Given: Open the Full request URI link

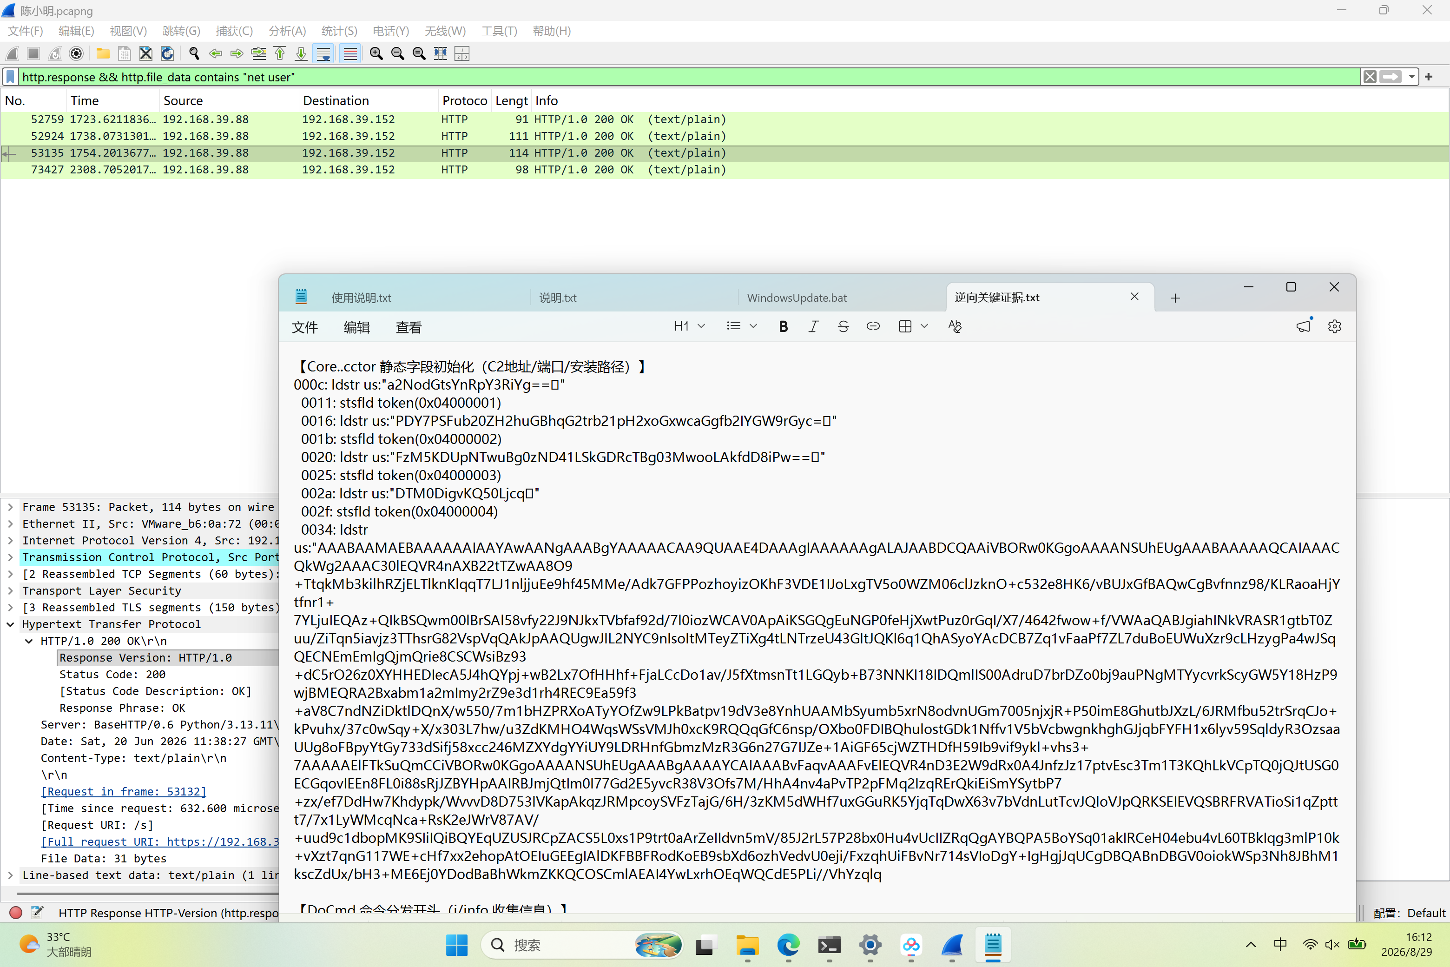Looking at the screenshot, I should pos(160,842).
